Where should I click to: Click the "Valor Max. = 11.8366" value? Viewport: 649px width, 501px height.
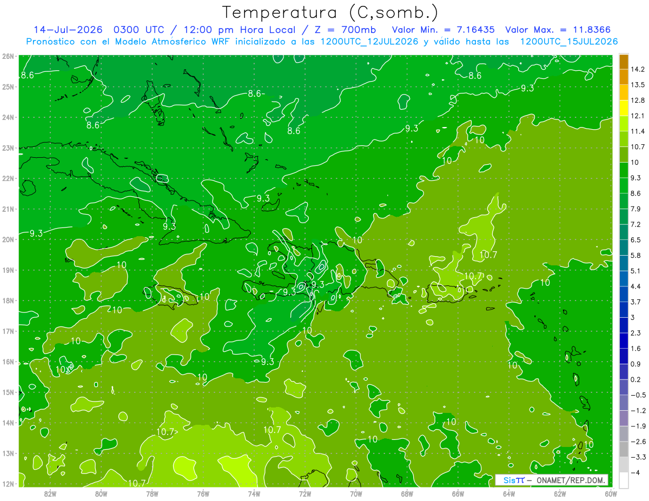559,30
